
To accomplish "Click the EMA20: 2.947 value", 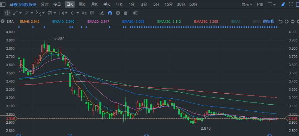I will (99, 22).
